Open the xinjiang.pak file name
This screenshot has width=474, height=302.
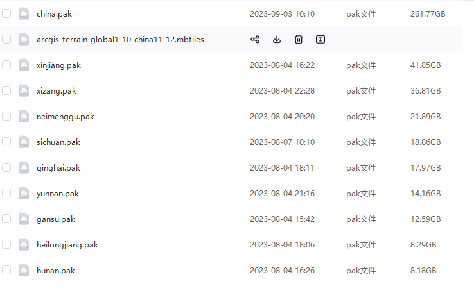[58, 65]
